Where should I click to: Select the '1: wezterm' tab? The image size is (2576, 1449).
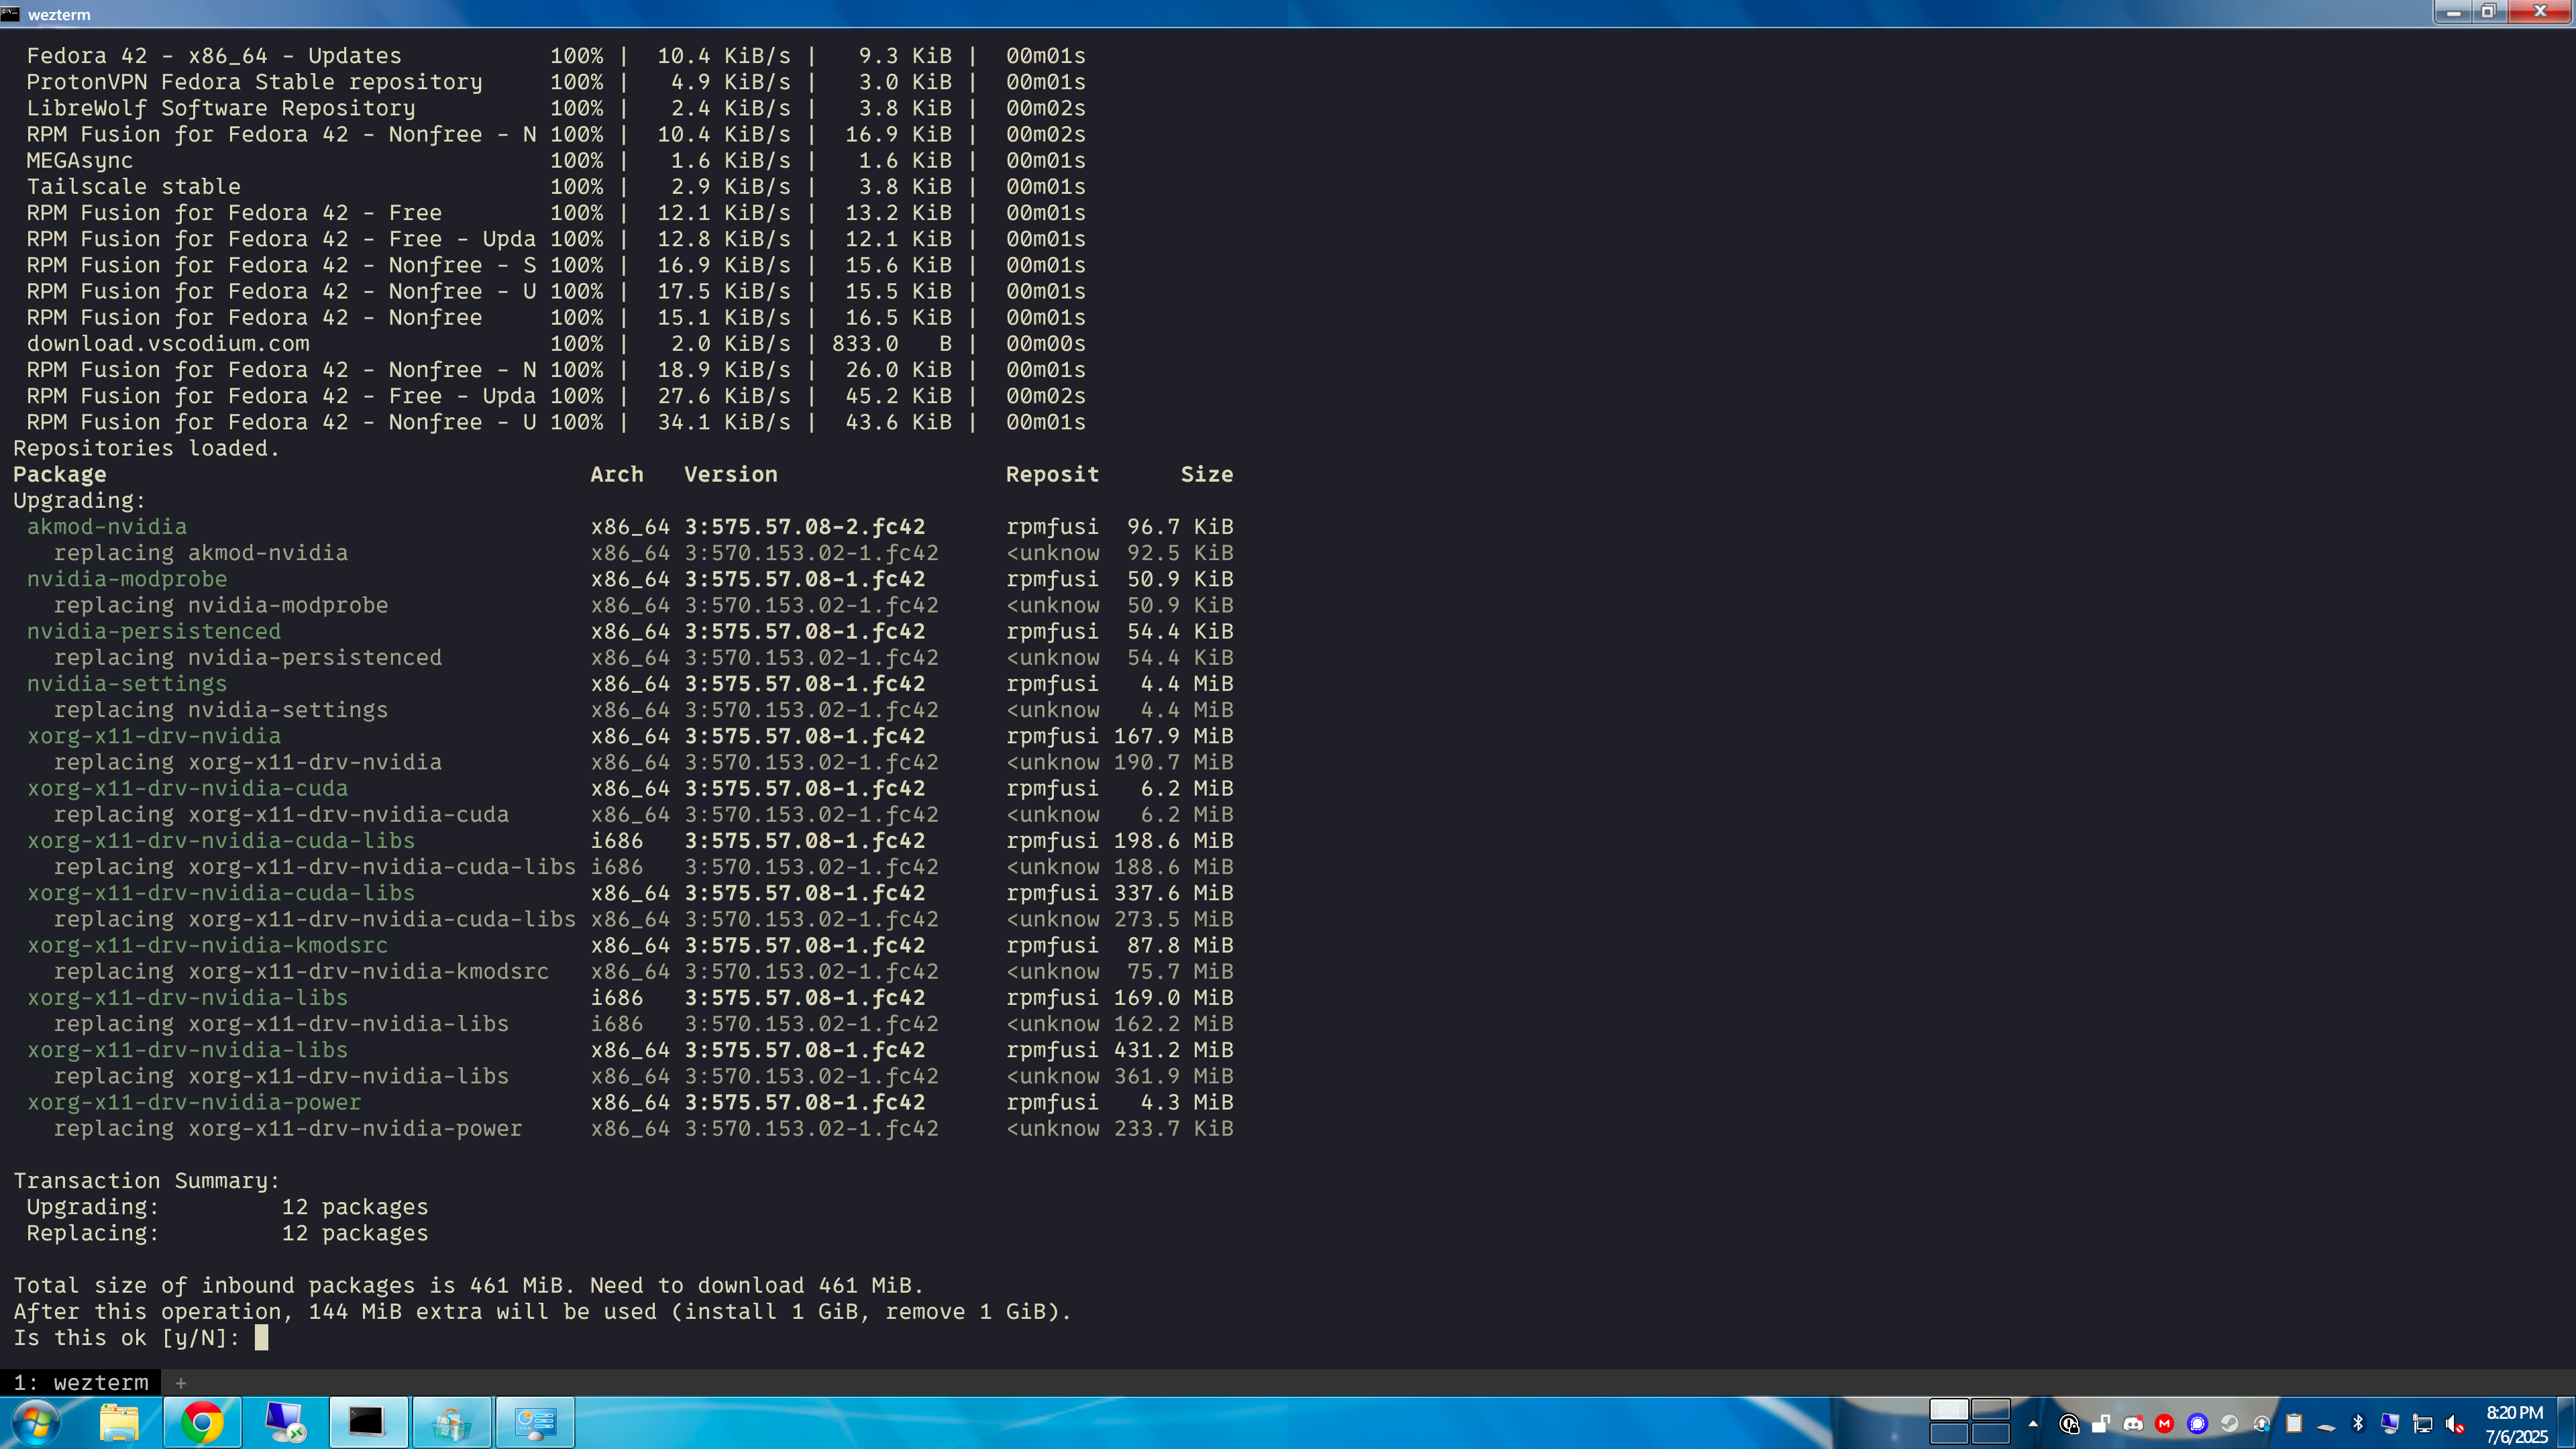pyautogui.click(x=81, y=1383)
